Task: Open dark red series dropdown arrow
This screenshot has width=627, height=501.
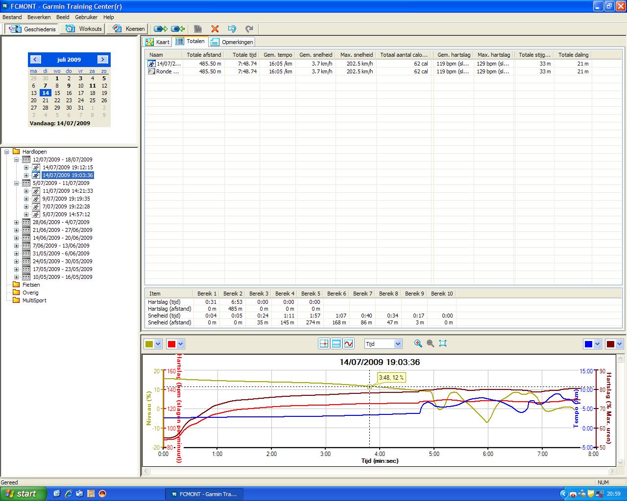Action: (619, 344)
